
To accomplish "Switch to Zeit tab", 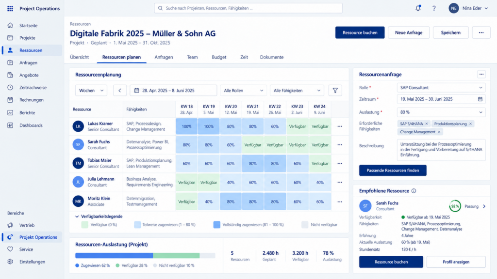I will [x=244, y=57].
